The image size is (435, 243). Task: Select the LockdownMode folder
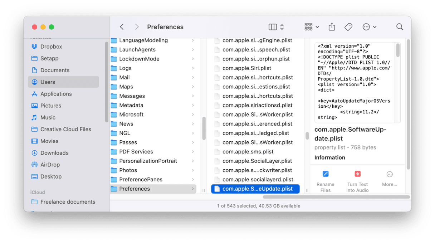pyautogui.click(x=153, y=59)
